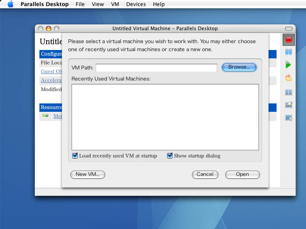This screenshot has height=229, width=306.
Task: Click the New VM... button
Action: coord(88,174)
